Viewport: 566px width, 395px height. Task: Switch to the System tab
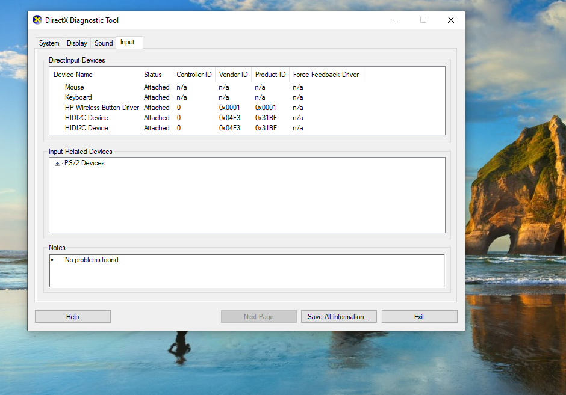pyautogui.click(x=49, y=43)
